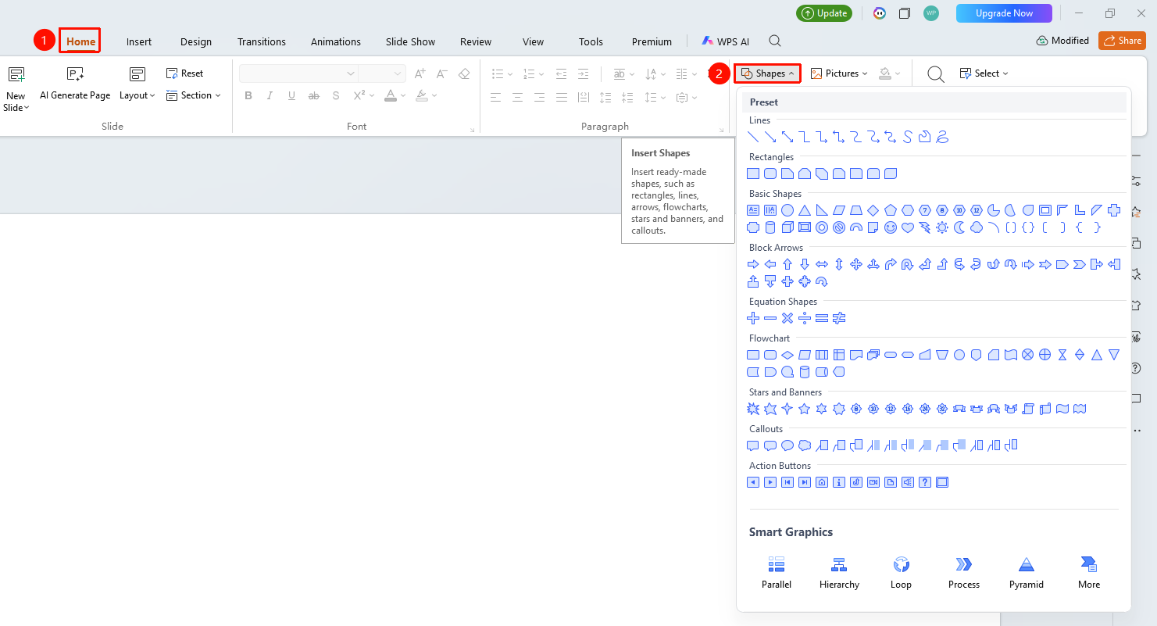Click the Upgrade Now button
Screen dimensions: 1157x626
pyautogui.click(x=1003, y=13)
